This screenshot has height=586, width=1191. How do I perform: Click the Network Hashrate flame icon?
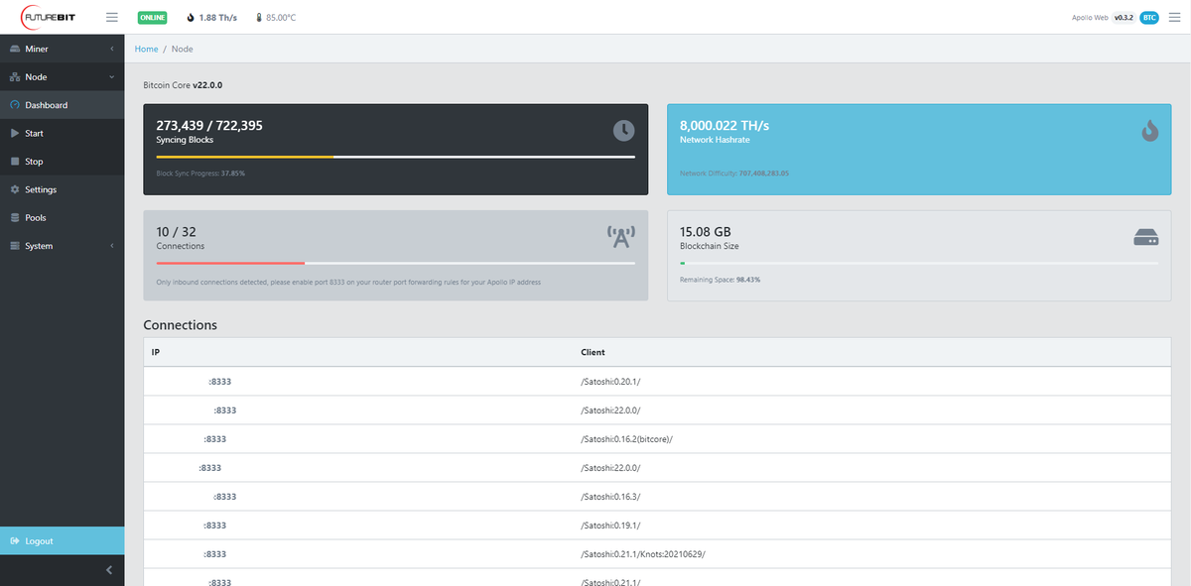coord(1149,130)
